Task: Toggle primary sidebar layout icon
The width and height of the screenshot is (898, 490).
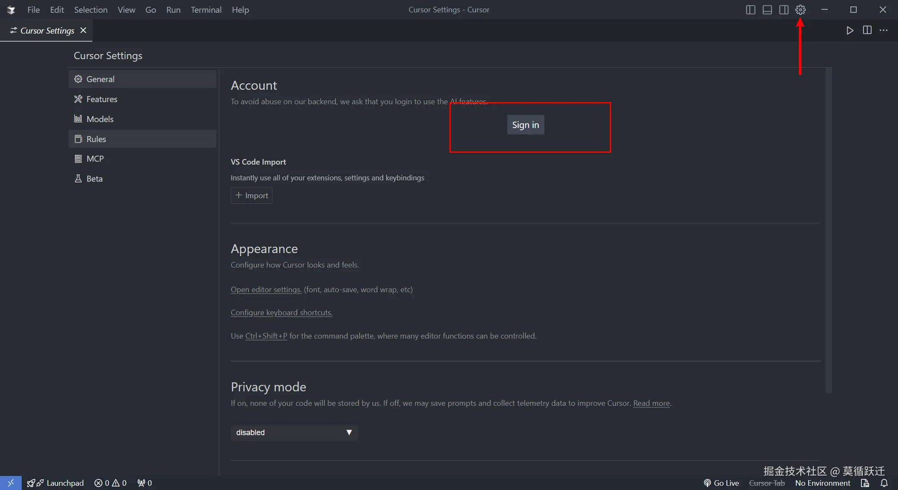Action: point(750,10)
